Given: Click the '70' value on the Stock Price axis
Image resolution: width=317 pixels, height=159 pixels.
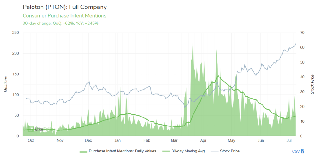Looking at the screenshot, I should pyautogui.click(x=302, y=33).
